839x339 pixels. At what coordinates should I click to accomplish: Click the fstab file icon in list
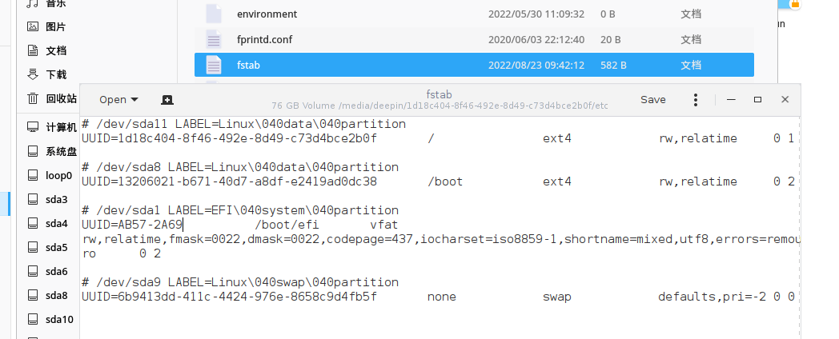tap(214, 65)
